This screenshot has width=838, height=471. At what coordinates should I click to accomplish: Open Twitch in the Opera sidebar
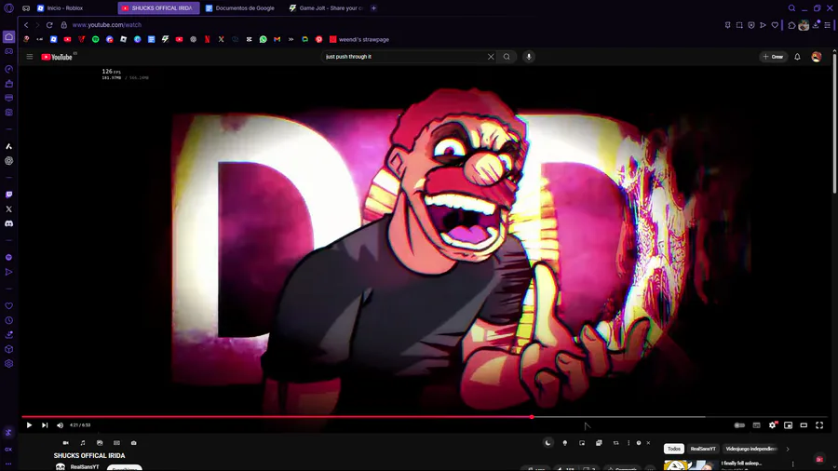point(8,195)
